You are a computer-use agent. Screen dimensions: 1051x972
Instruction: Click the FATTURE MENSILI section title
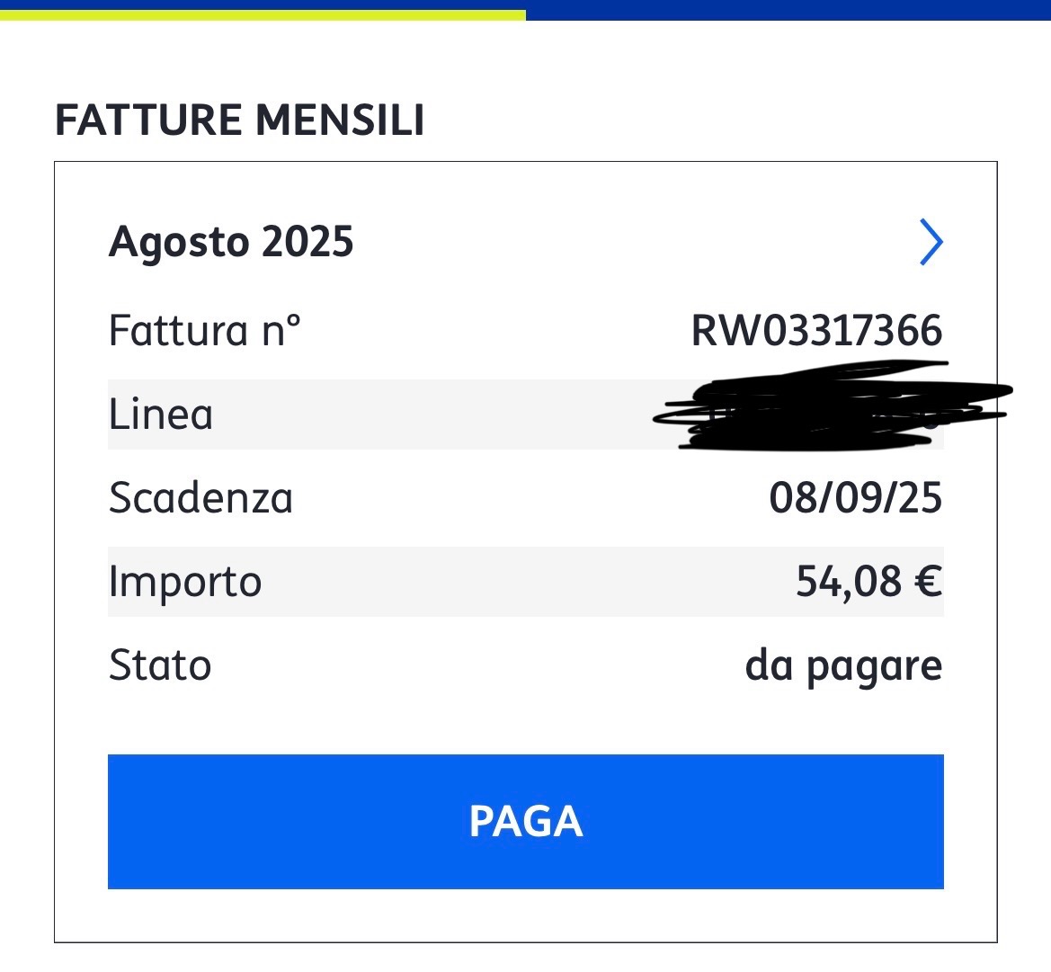coord(239,120)
